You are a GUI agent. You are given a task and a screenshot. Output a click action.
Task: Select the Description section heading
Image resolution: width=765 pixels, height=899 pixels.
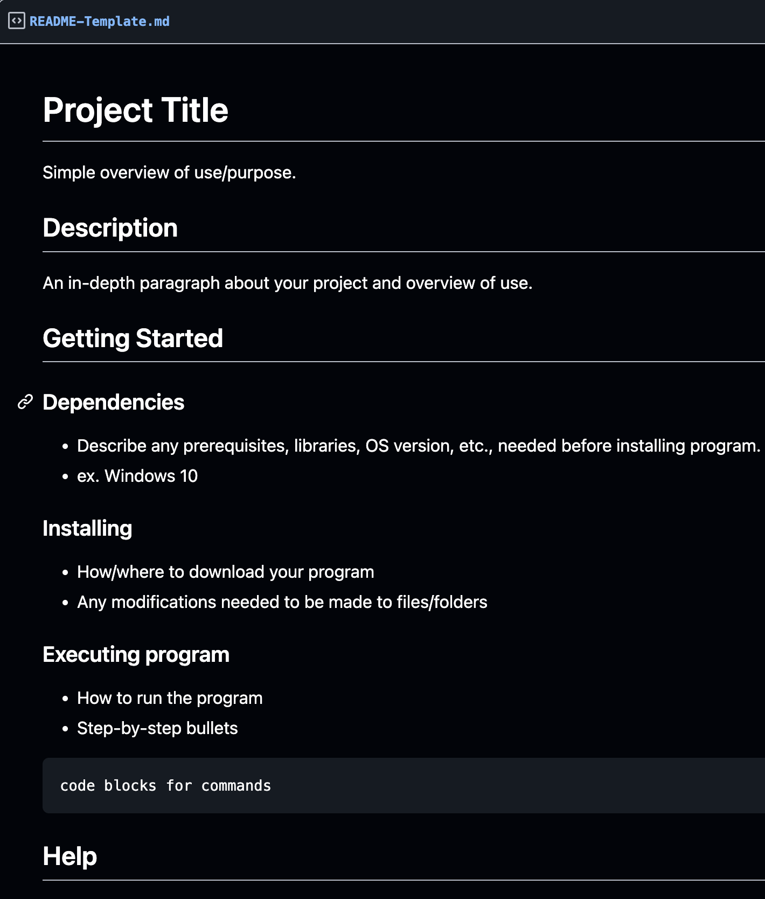[x=110, y=227]
